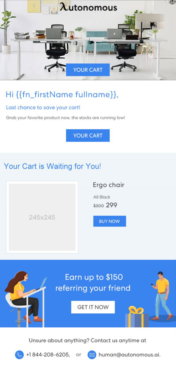Select the Ergo chair product title
Image resolution: width=176 pixels, height=369 pixels.
coord(109,185)
